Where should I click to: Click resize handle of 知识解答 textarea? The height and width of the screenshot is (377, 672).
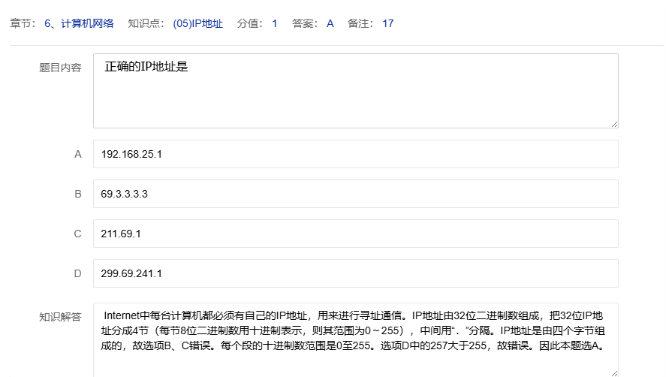point(614,372)
